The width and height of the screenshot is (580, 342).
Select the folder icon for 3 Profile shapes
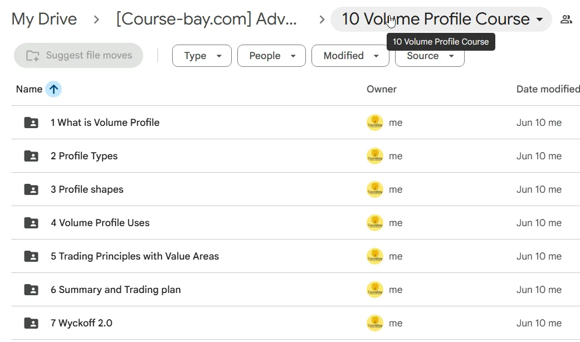point(31,189)
